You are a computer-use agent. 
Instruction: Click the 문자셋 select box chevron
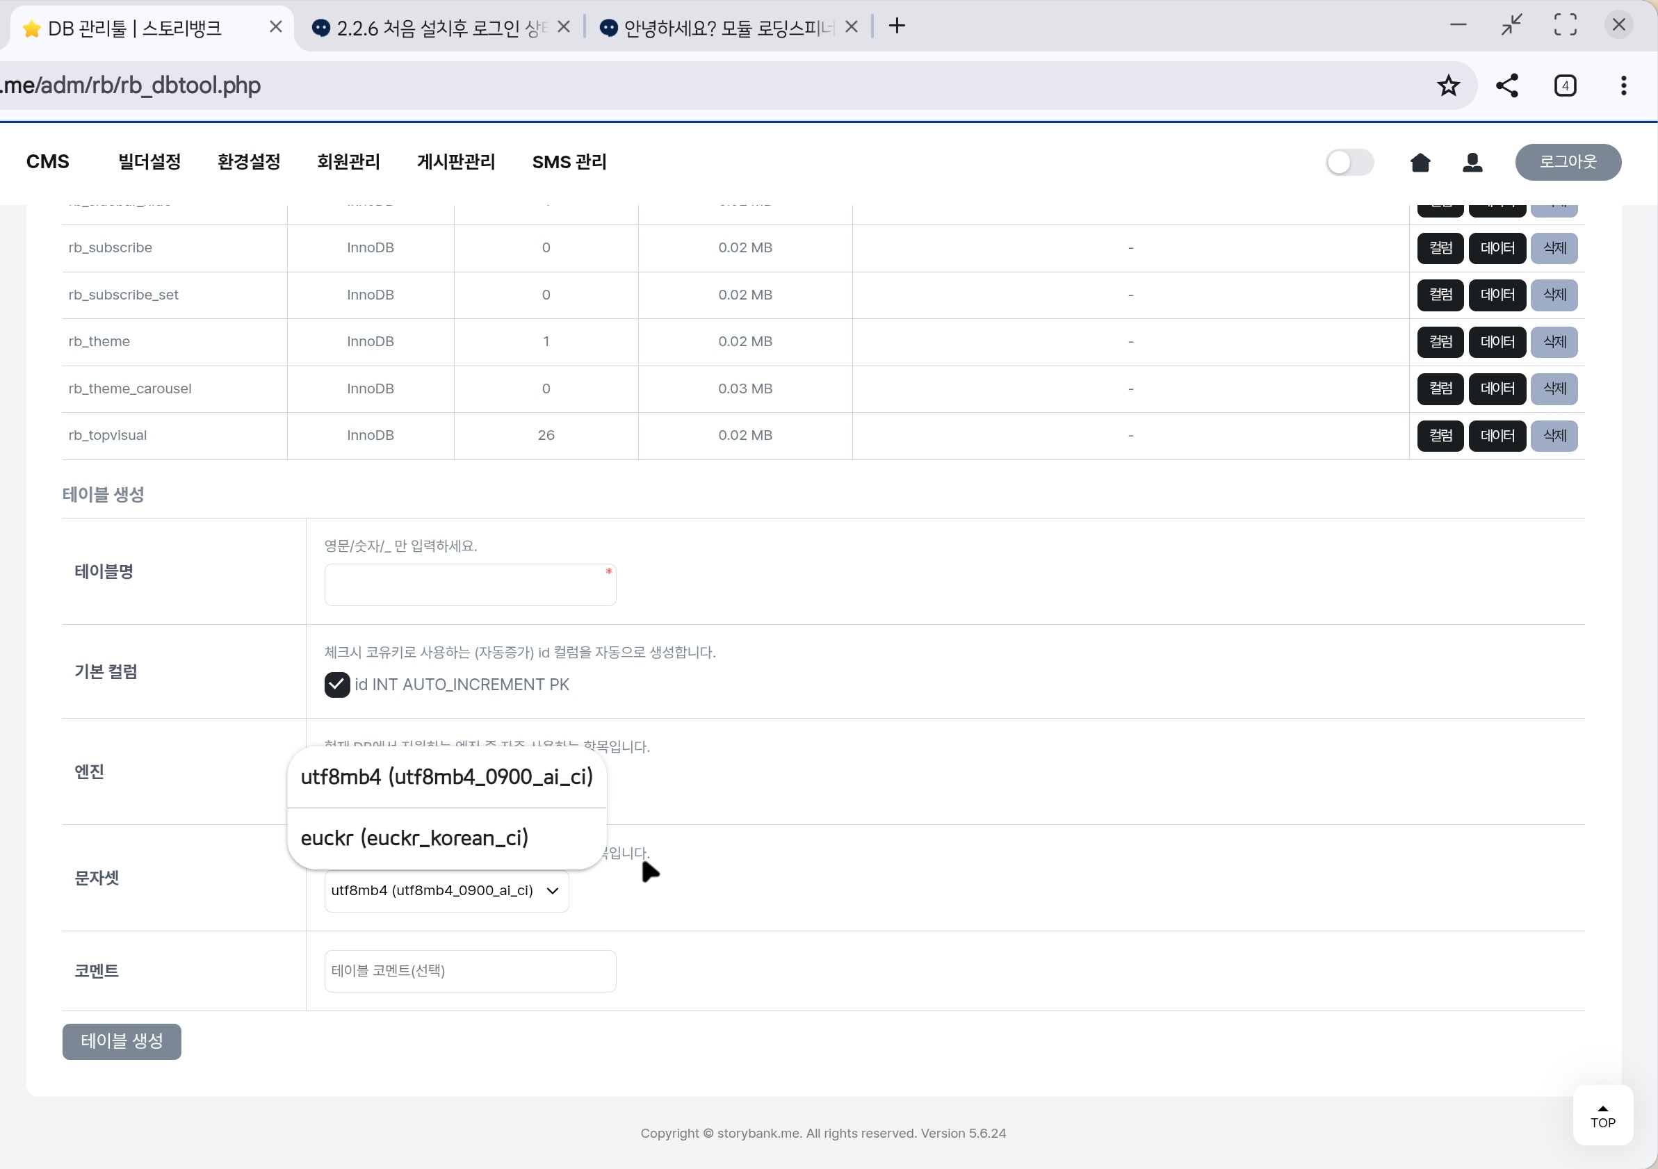pyautogui.click(x=553, y=891)
